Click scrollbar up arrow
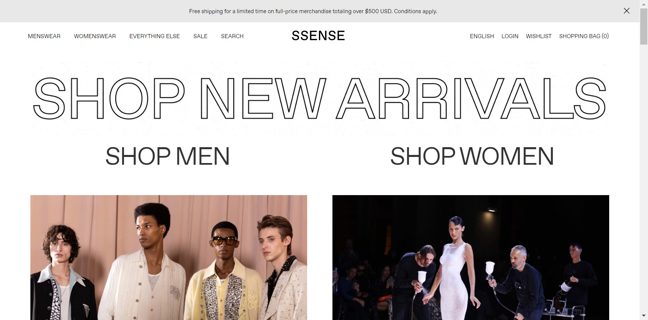648x320 pixels. [x=644, y=4]
